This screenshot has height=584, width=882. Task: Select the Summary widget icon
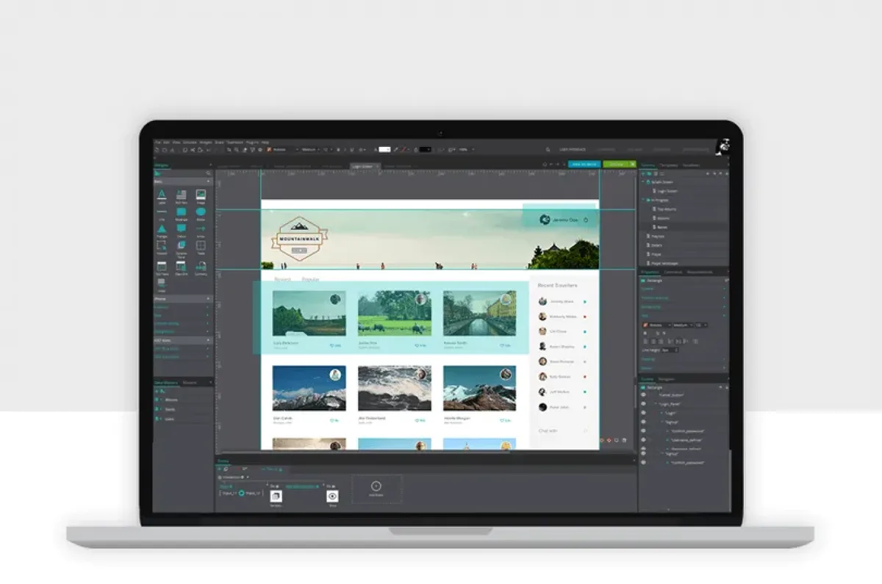tap(201, 266)
